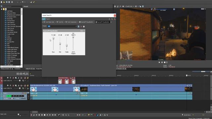Click the About link in ExpressFX Equalization
212x119 pixels.
click(x=82, y=31)
